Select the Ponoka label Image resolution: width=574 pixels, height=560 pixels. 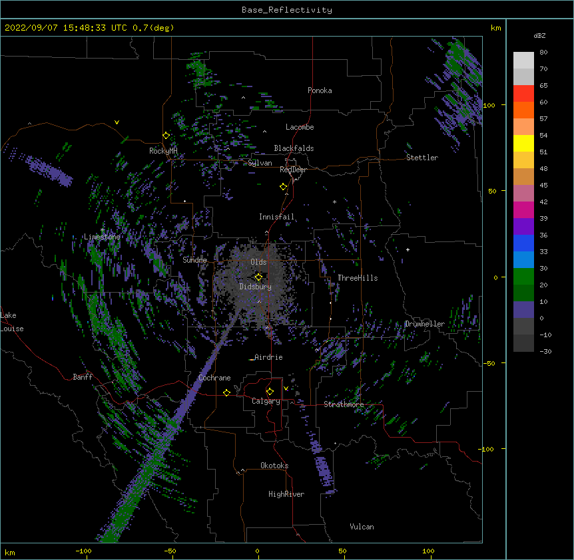tap(320, 90)
